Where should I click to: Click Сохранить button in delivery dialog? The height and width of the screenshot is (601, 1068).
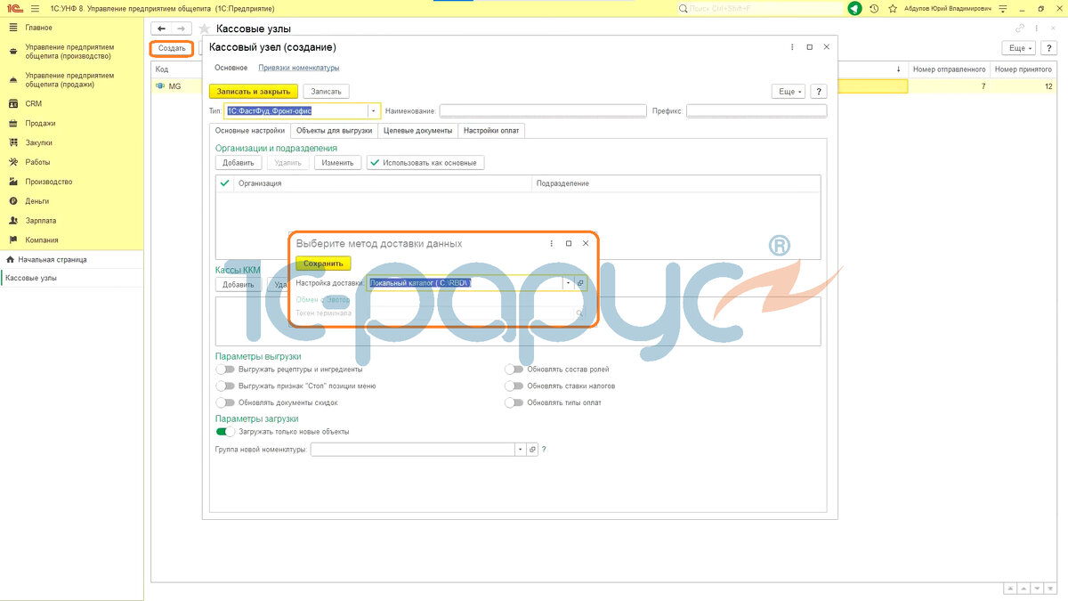tap(323, 264)
